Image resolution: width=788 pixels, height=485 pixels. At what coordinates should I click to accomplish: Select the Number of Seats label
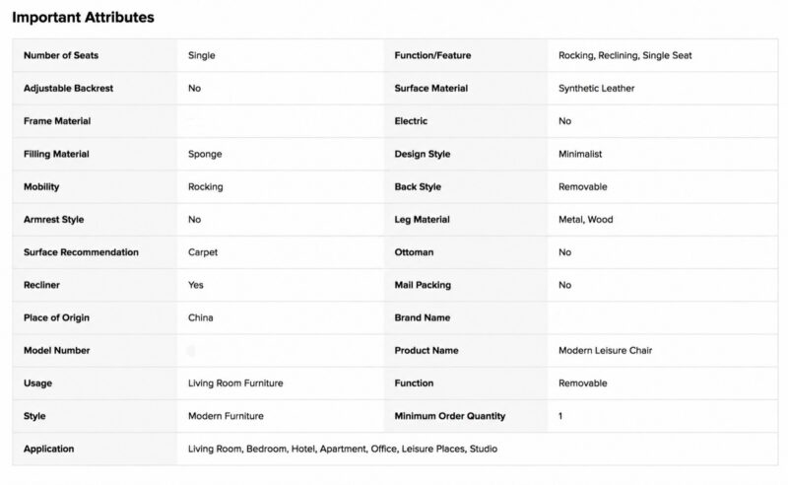61,55
